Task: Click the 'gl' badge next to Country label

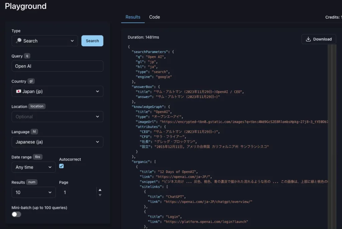Action: 31,81
